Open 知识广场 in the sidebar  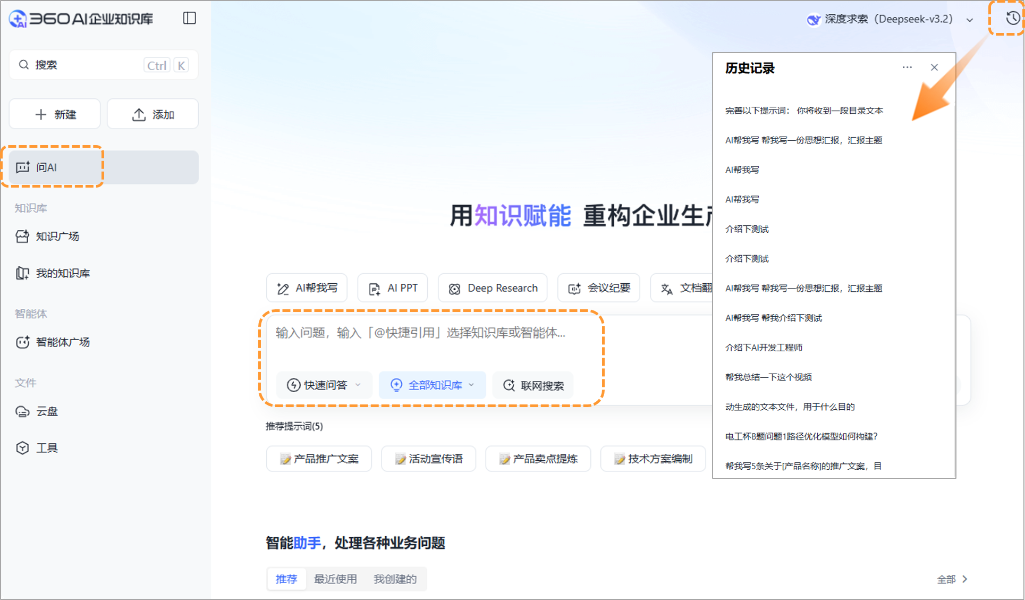(57, 236)
